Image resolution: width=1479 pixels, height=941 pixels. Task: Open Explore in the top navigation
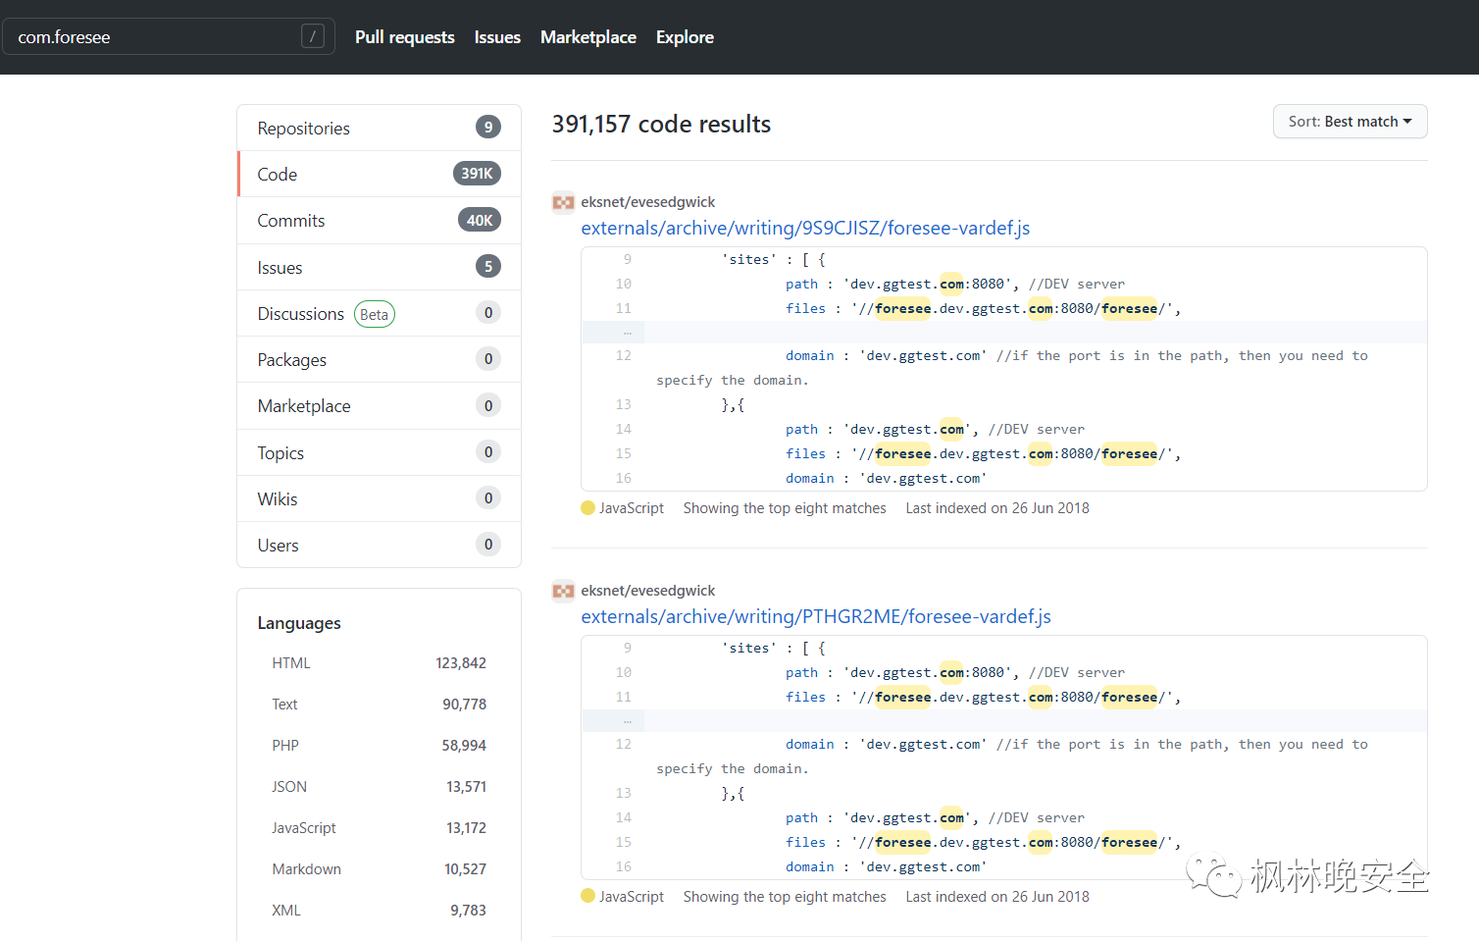pyautogui.click(x=685, y=37)
